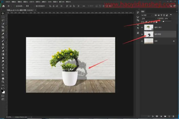Viewport: 179px width, 119px height.
Task: Swap foreground and background colors
Action: tap(4, 88)
